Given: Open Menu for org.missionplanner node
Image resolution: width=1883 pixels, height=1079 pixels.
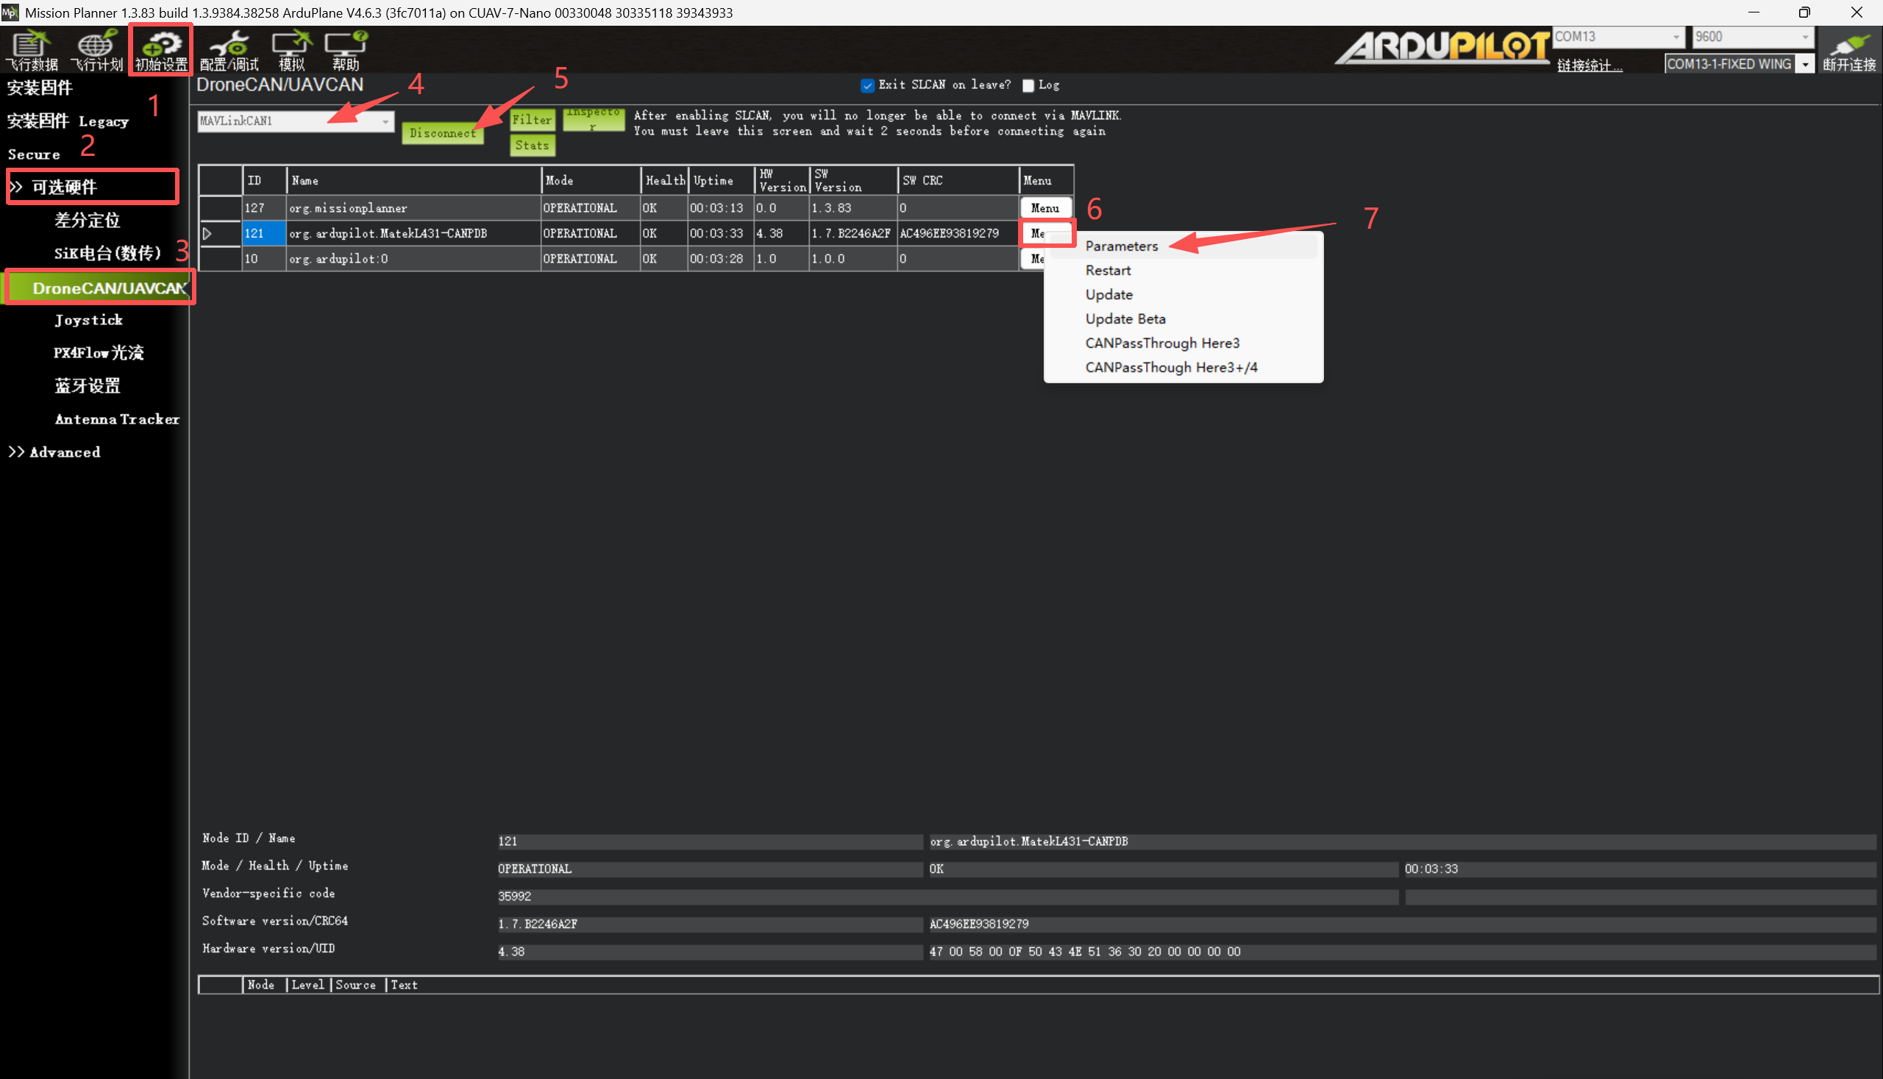Looking at the screenshot, I should (1045, 208).
